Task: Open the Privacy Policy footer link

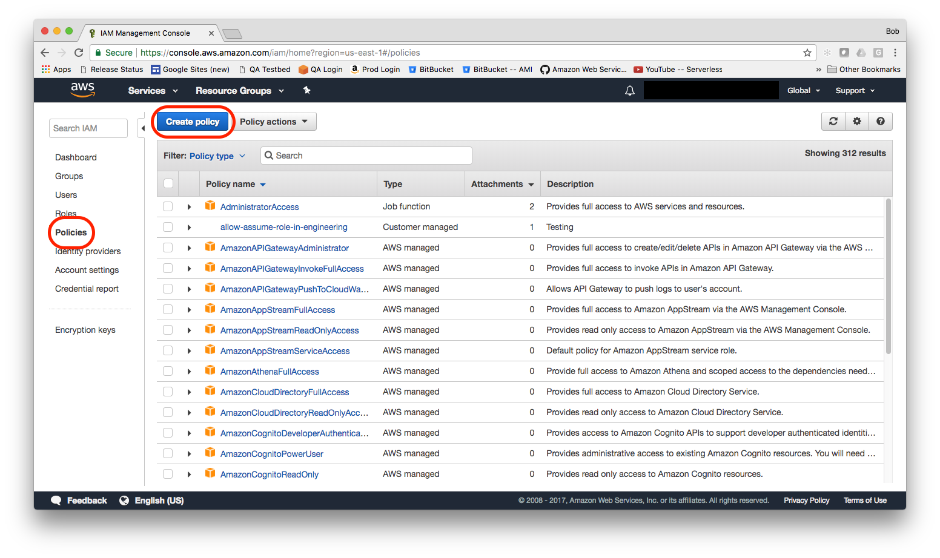Action: click(x=807, y=501)
